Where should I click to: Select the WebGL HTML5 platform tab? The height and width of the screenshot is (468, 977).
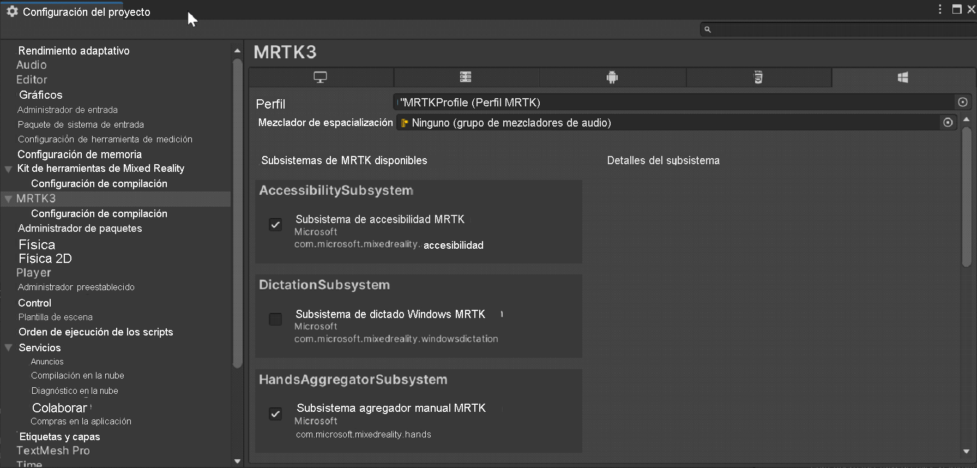coord(758,77)
